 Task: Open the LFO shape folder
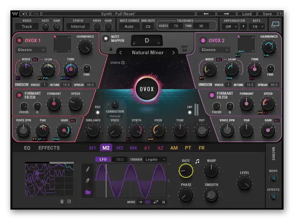88,192
